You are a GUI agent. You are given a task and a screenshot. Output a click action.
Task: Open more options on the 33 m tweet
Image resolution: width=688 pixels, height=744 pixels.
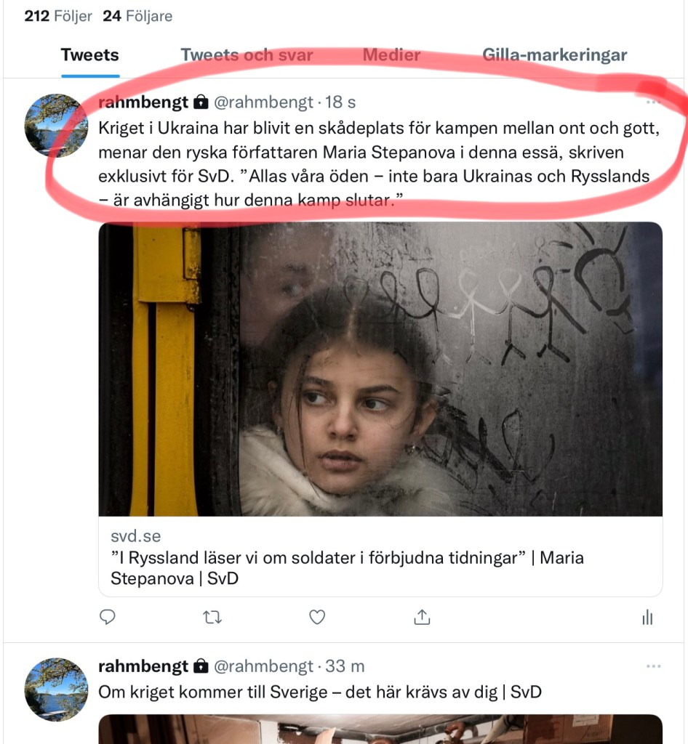point(653,666)
